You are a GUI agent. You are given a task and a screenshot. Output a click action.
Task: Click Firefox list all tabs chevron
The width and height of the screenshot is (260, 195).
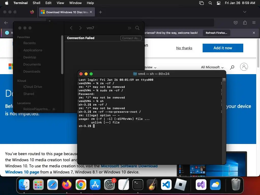(245, 12)
